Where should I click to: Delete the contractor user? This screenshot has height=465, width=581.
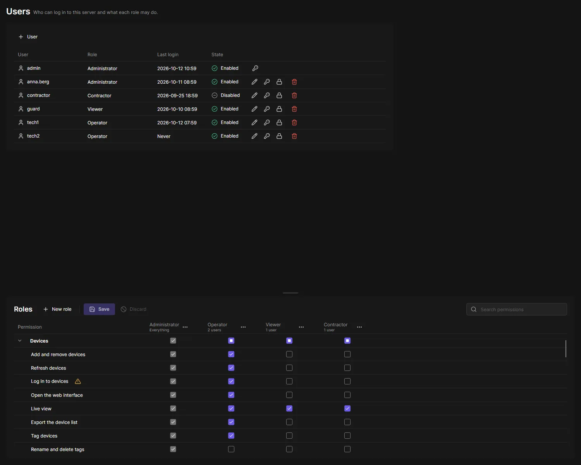(294, 95)
